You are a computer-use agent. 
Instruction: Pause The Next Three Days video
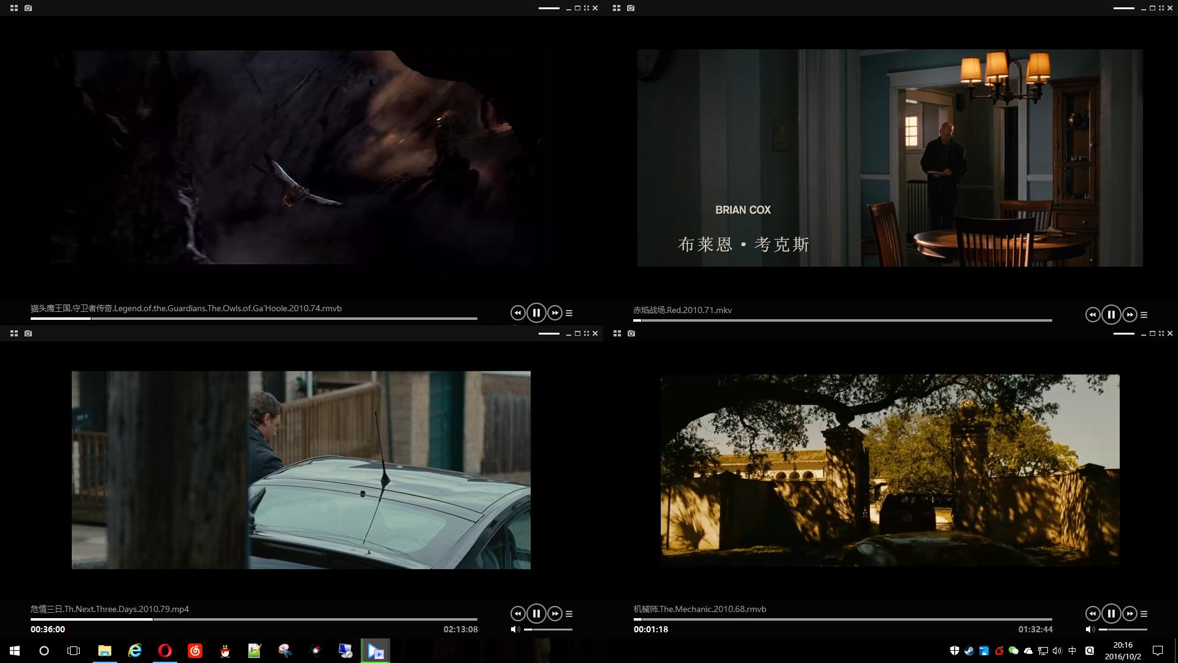[536, 614]
